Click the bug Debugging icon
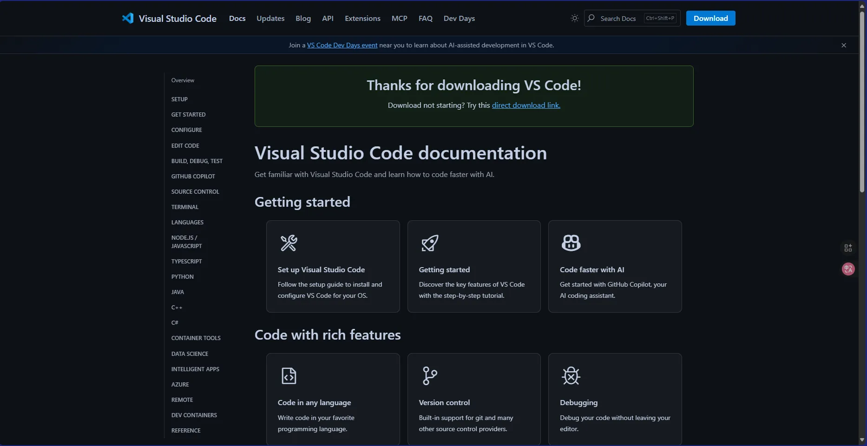The width and height of the screenshot is (867, 446). [571, 376]
